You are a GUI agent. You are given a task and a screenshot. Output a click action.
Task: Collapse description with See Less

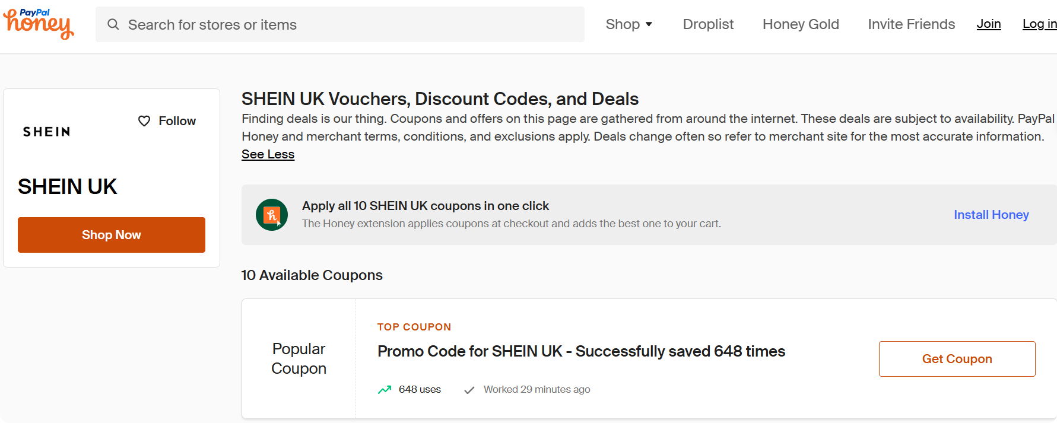pyautogui.click(x=268, y=154)
